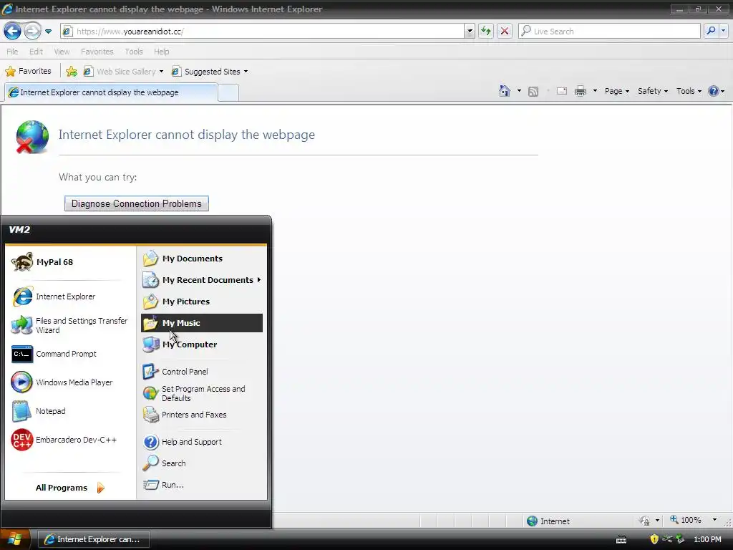Screen dimensions: 733x550
Task: Open the View menu
Action: point(62,52)
